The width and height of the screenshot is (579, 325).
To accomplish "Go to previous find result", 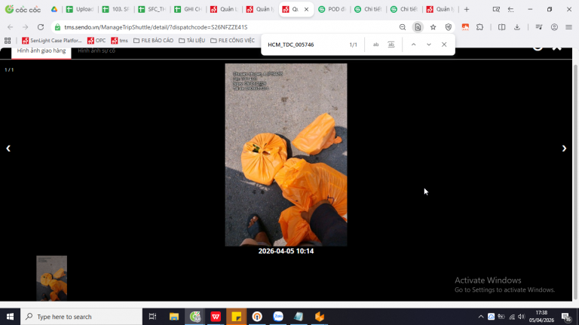I will [x=414, y=44].
